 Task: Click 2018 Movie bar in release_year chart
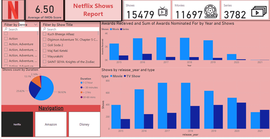[x=186, y=106]
